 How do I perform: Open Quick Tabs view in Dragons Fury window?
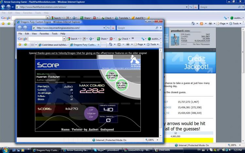pyautogui.click(x=32, y=45)
